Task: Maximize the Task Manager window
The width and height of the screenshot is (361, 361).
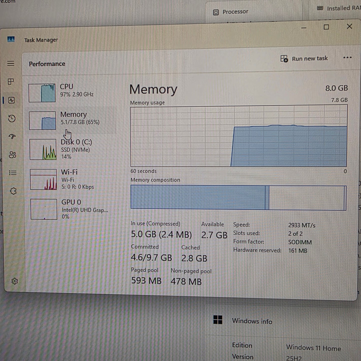Action: click(326, 27)
